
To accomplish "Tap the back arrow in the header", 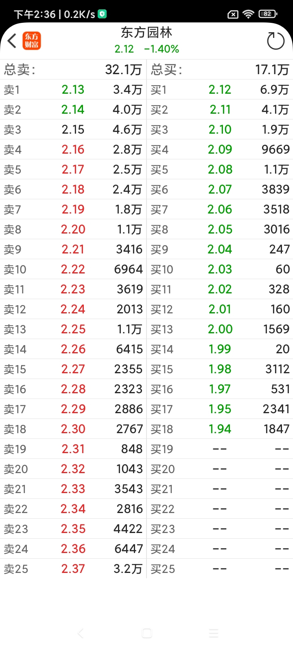I will click(12, 41).
